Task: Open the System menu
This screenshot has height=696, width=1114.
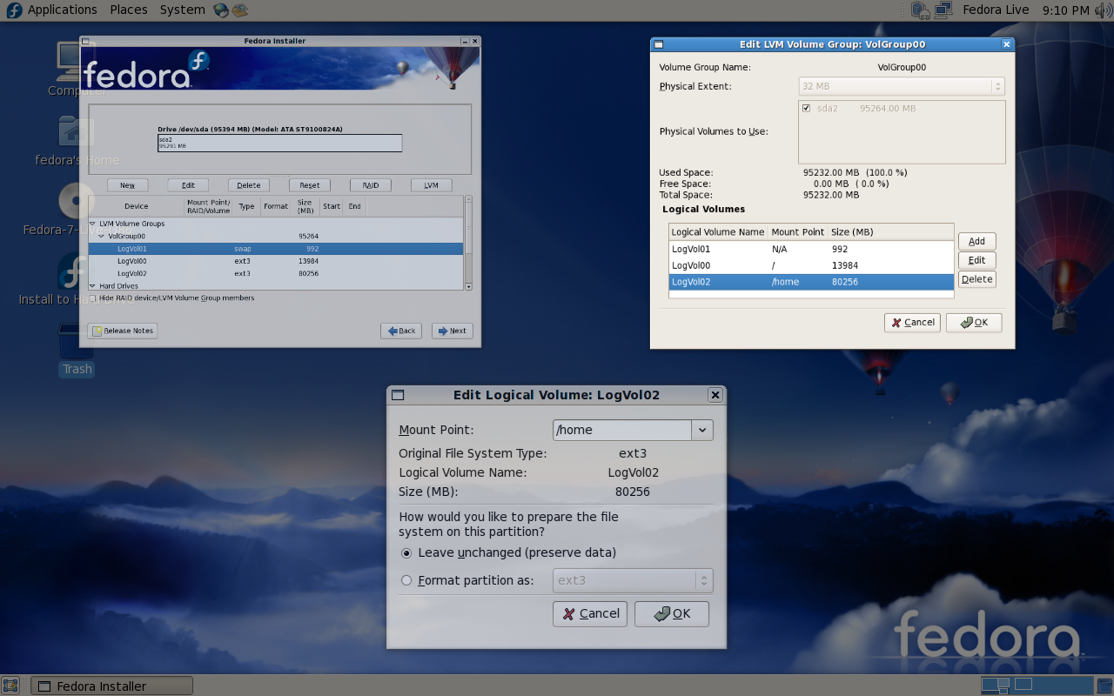Action: point(182,10)
